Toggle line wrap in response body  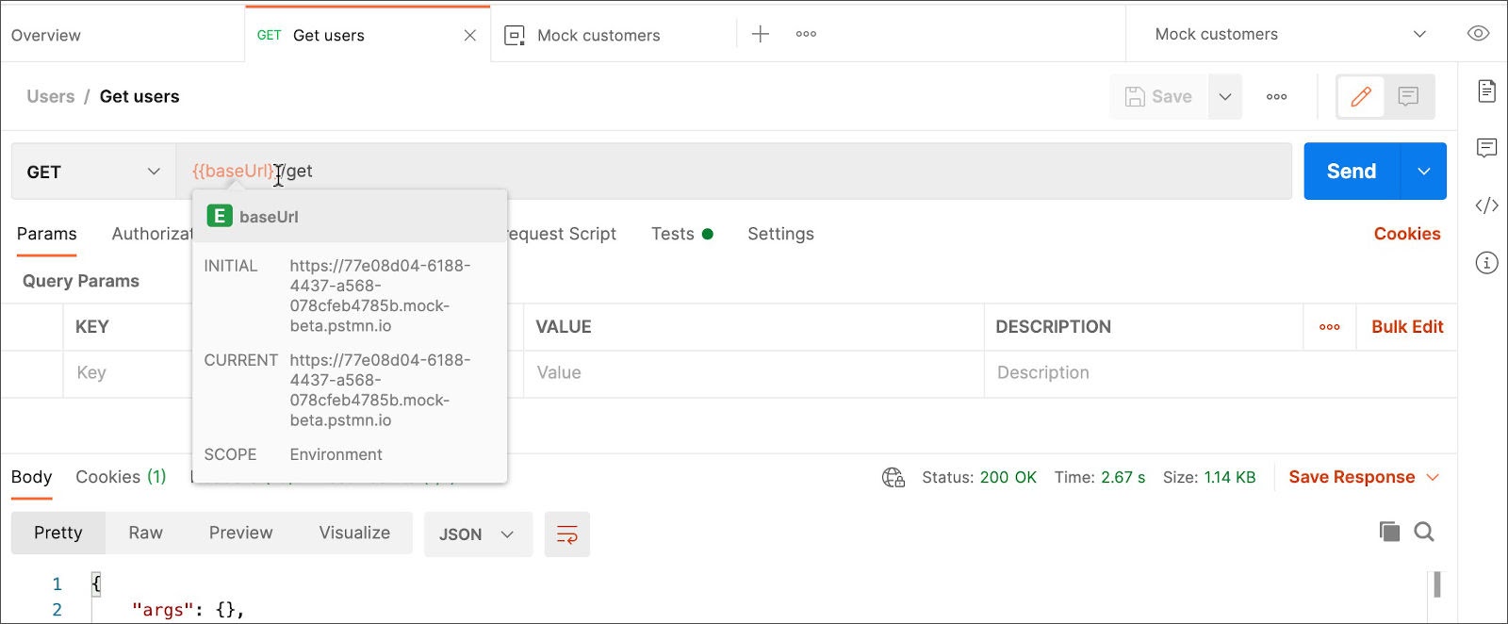point(566,534)
